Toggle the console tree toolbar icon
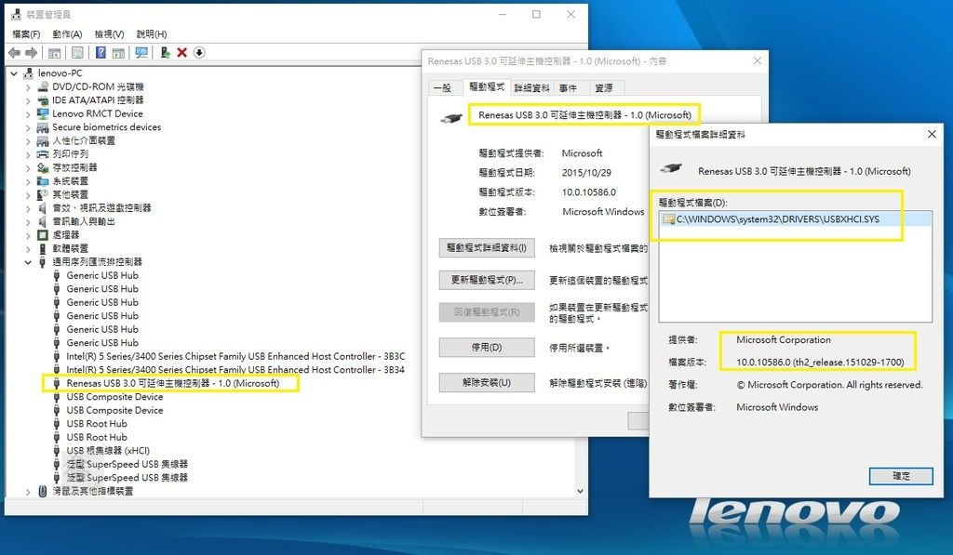The image size is (953, 555). (54, 53)
